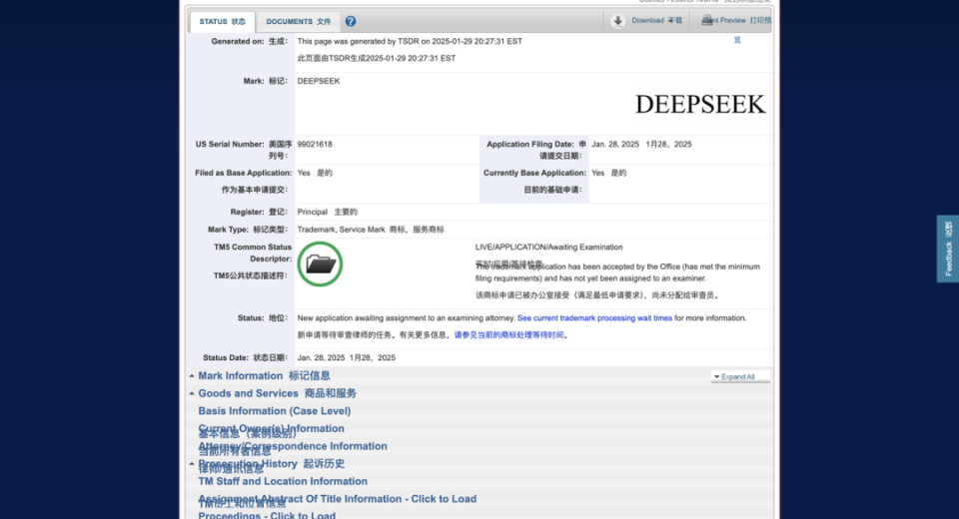
Task: Load Assignment Abstract Of Title Information
Action: point(337,499)
